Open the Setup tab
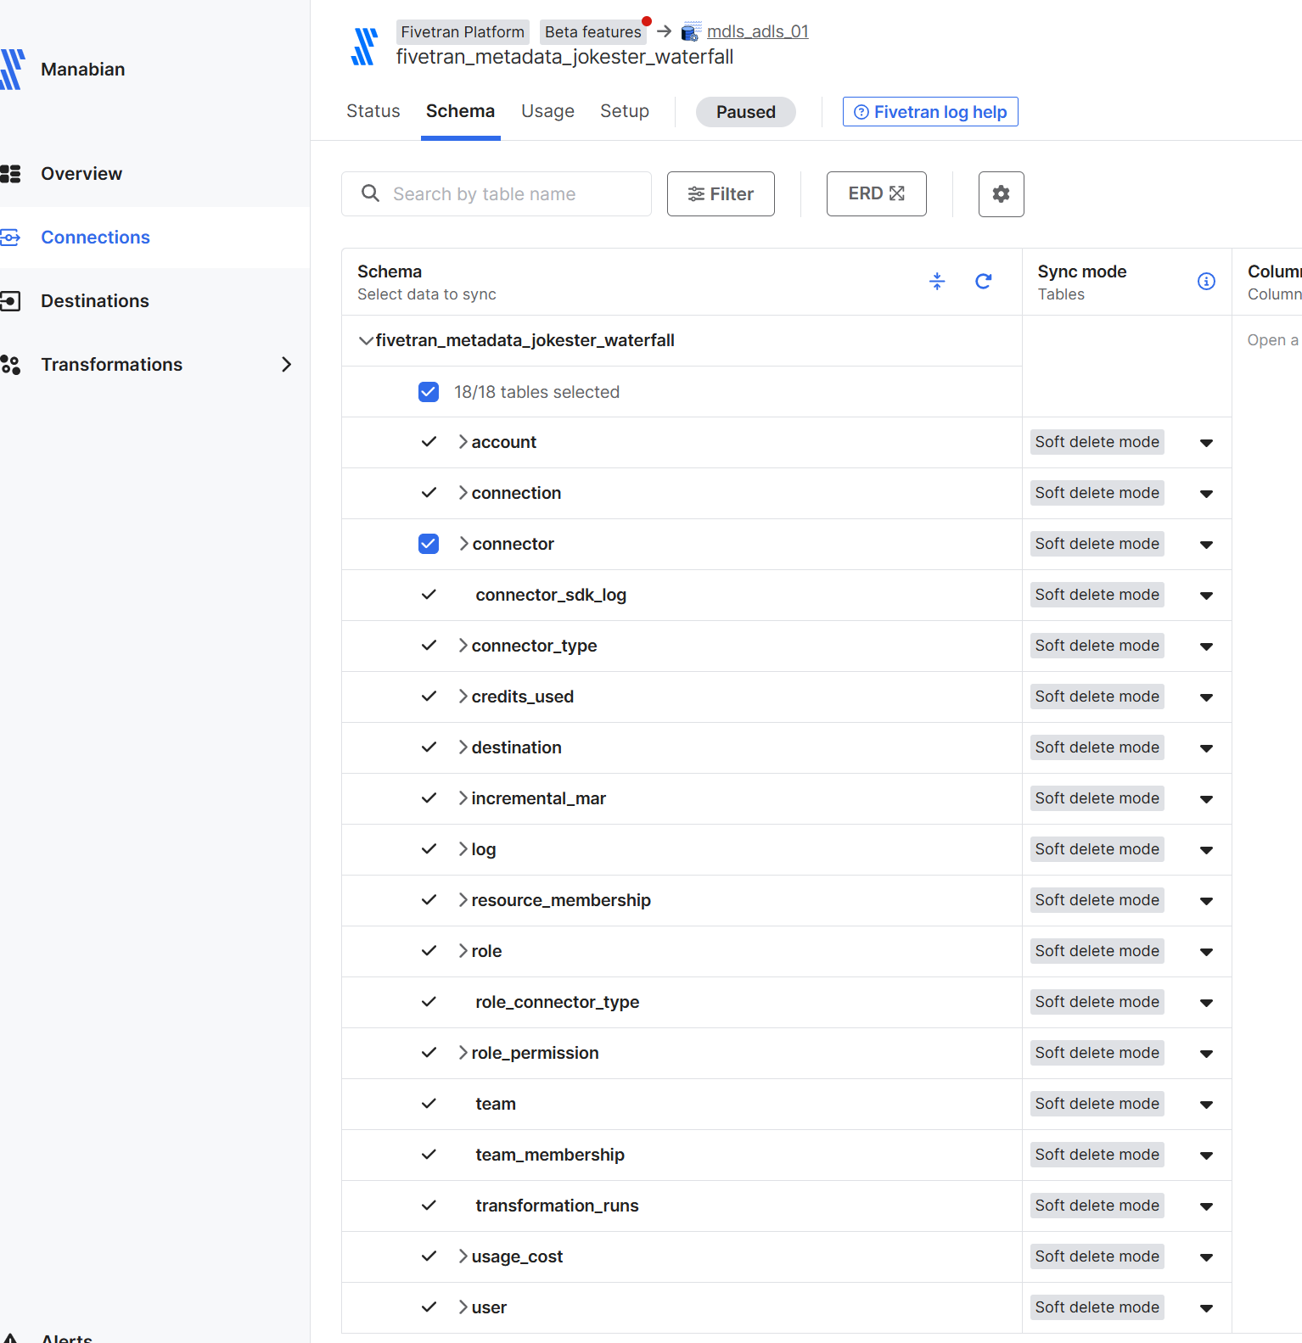 click(x=625, y=111)
